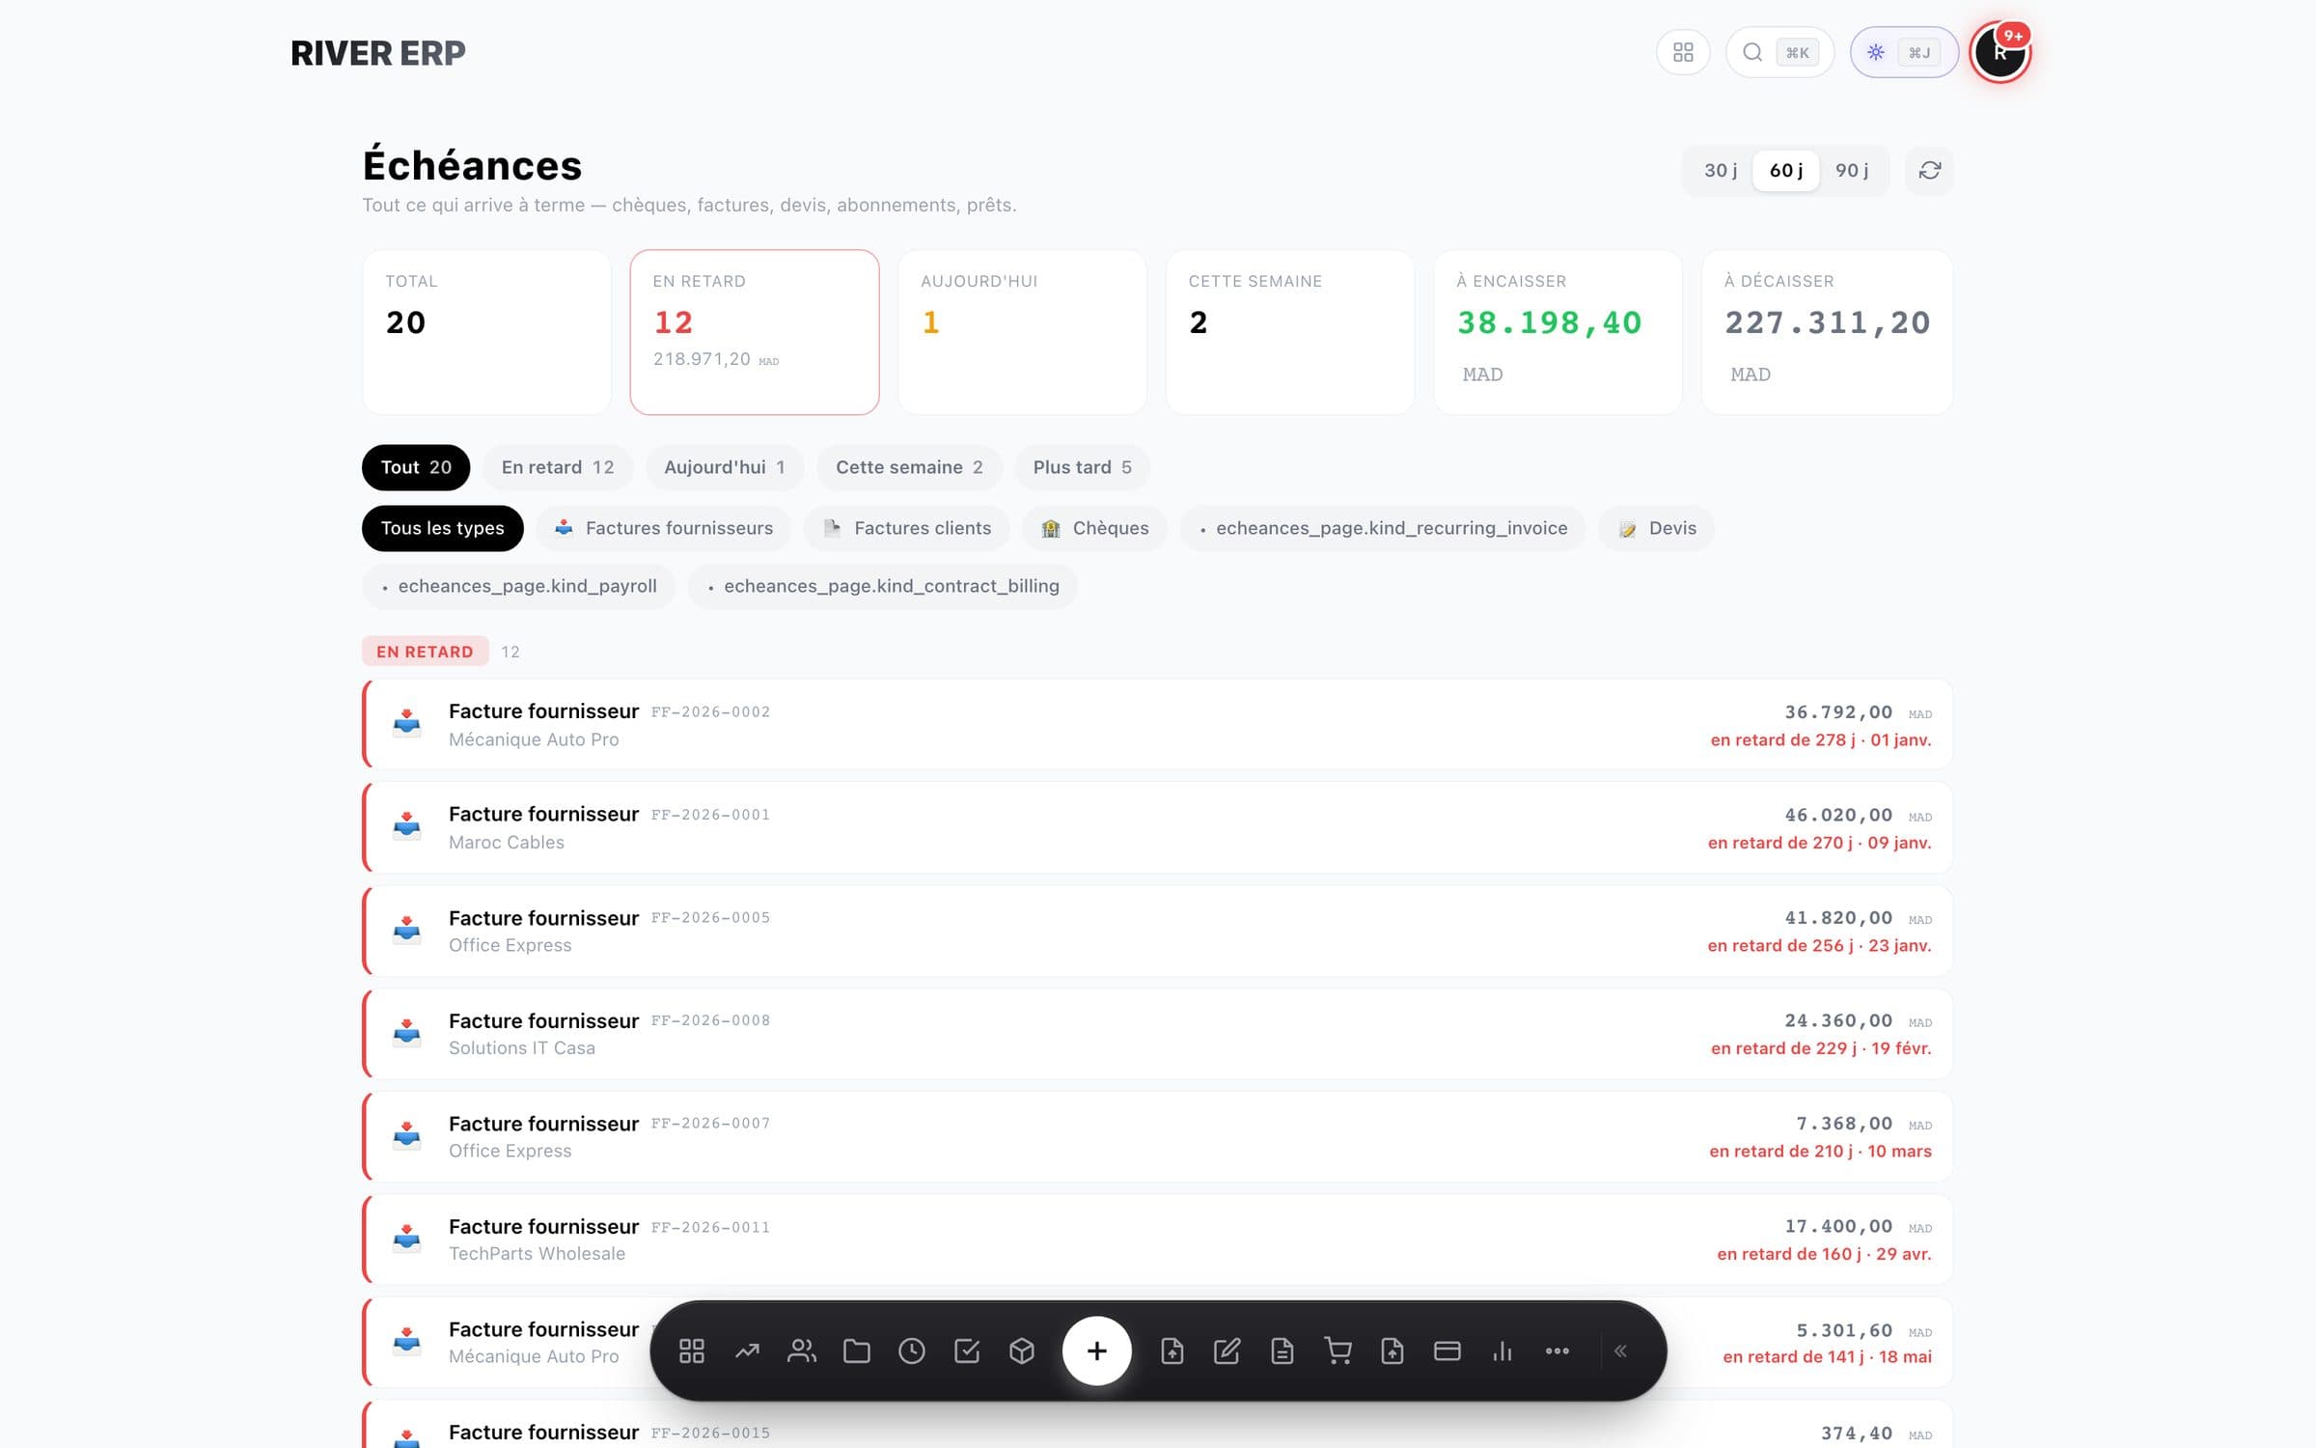Filter by Factures fournisseurs chip
This screenshot has width=2316, height=1448.
click(x=663, y=528)
